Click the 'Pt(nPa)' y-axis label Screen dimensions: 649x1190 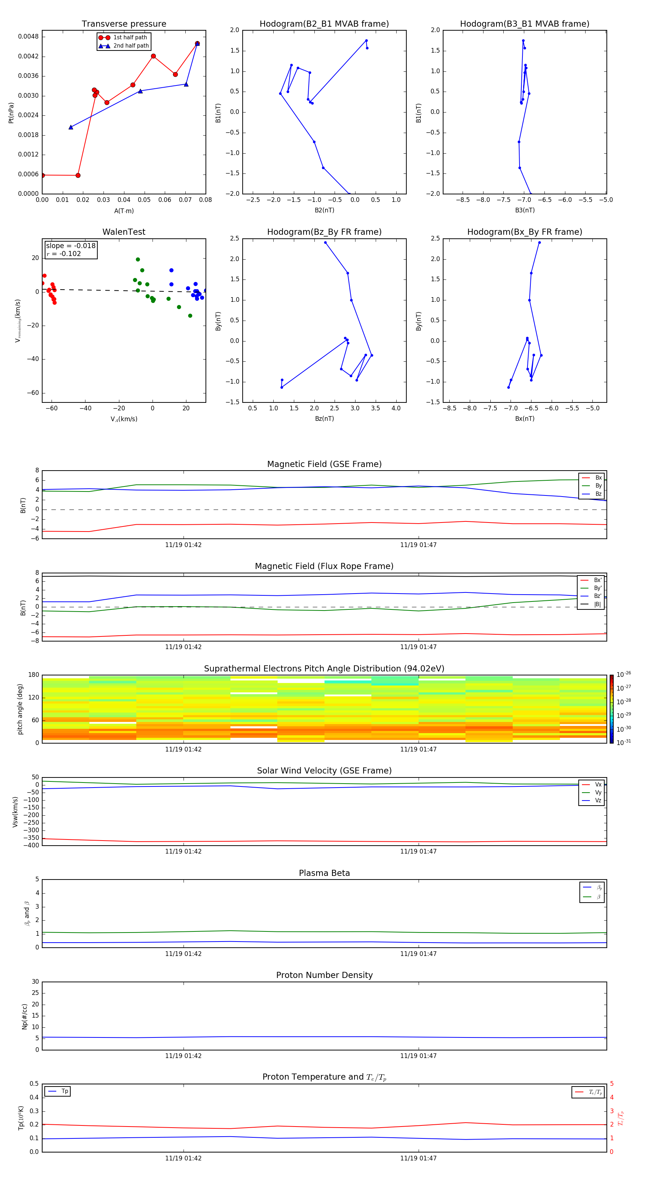(11, 112)
